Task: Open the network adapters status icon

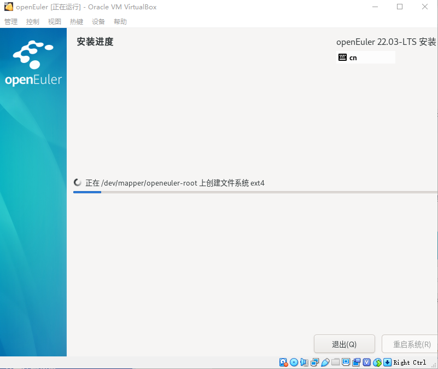Action: pos(314,362)
